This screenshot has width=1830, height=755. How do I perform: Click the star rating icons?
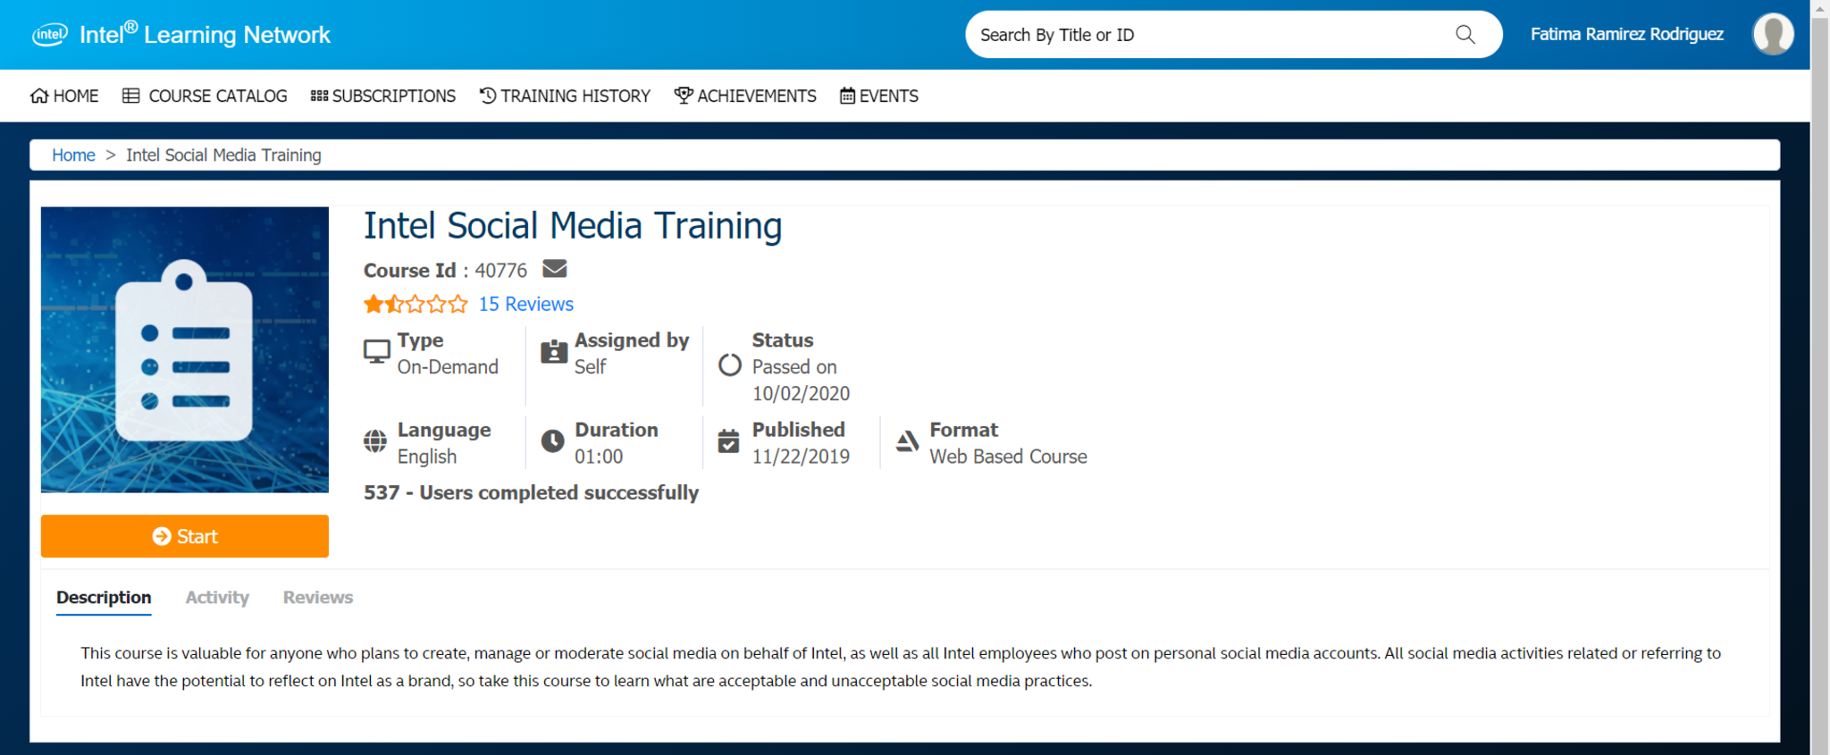coord(416,305)
